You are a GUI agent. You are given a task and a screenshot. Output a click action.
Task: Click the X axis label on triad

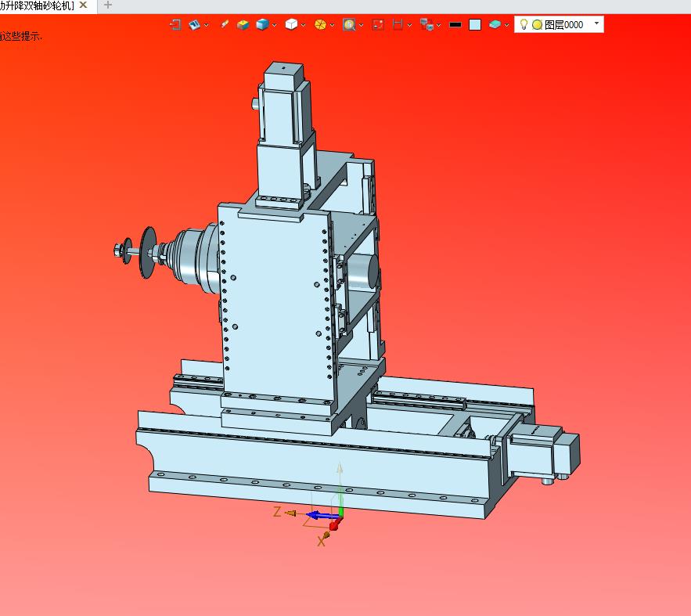point(321,542)
